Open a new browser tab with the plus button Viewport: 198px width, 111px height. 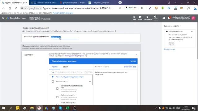pyautogui.click(x=120, y=2)
